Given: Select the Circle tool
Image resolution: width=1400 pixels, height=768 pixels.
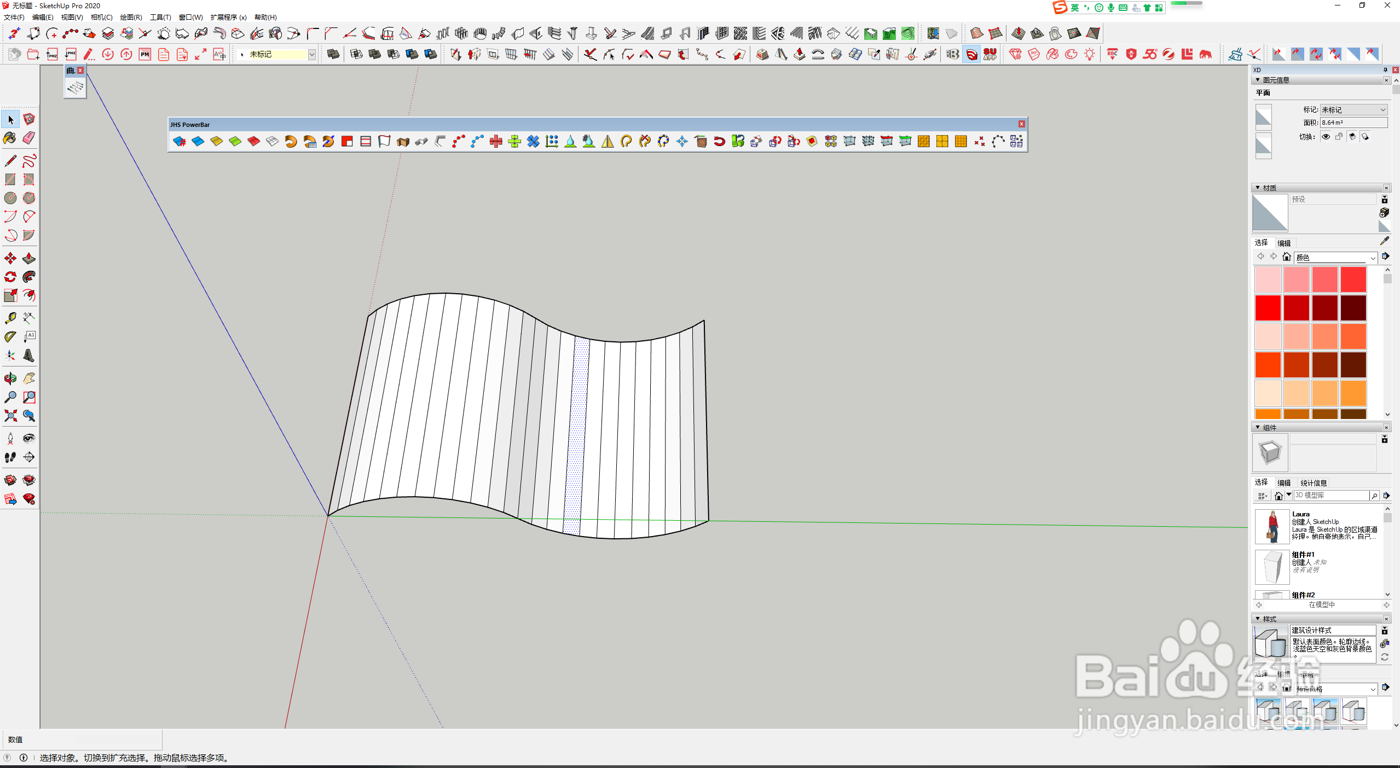Looking at the screenshot, I should pos(10,198).
